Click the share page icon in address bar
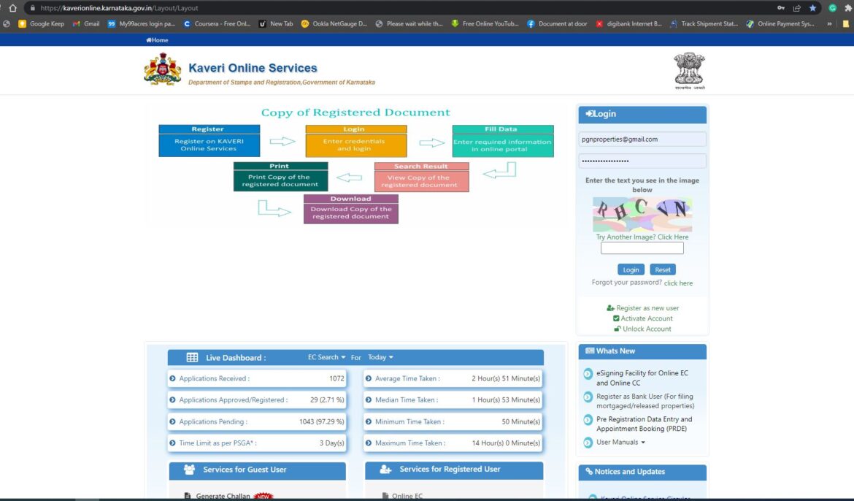Screen dimensions: 854x501 (x=797, y=8)
